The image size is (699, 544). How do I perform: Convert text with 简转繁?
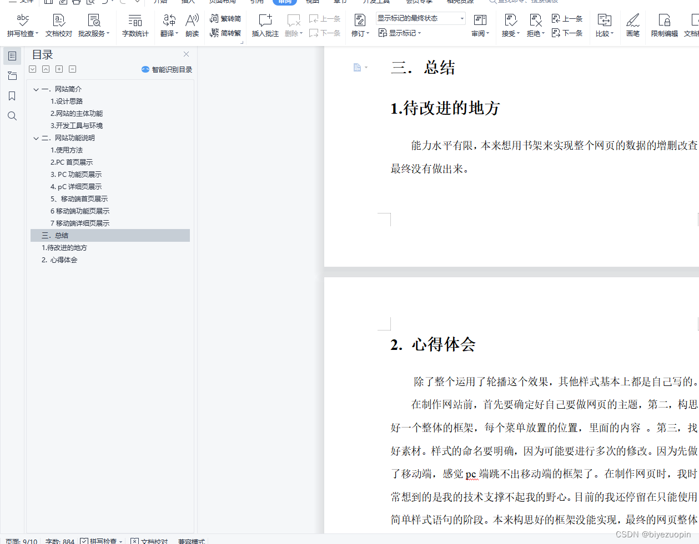pyautogui.click(x=225, y=33)
